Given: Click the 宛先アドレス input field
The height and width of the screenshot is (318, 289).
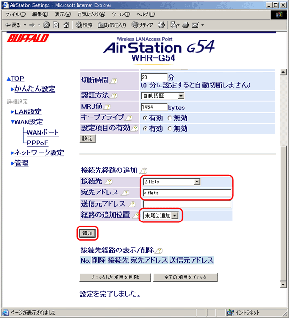Looking at the screenshot, I should click(187, 193).
